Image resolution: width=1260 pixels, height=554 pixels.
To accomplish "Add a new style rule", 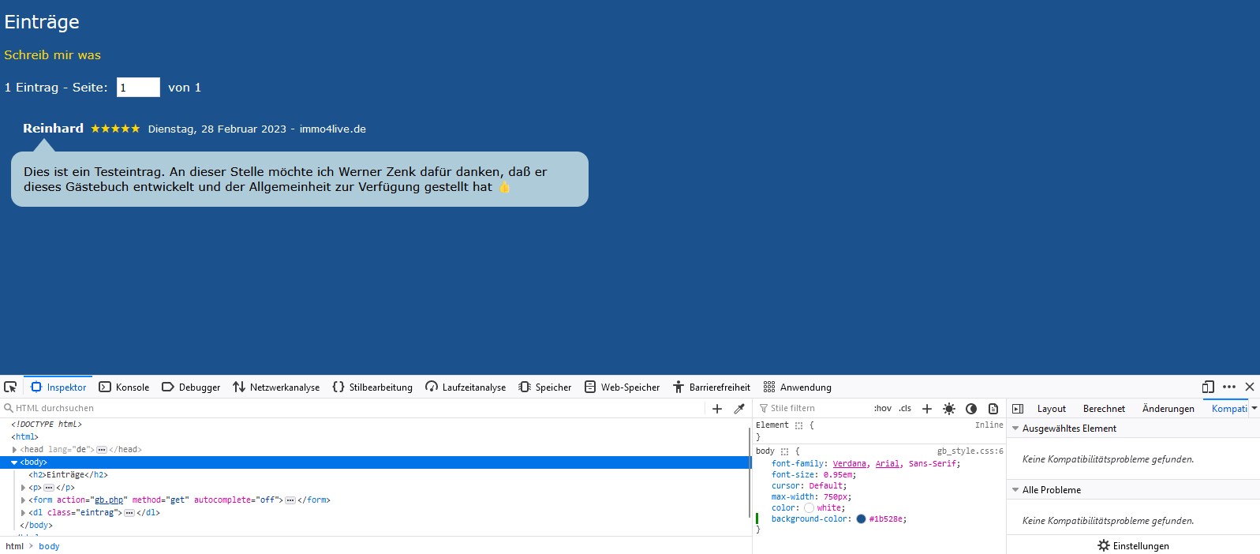I will coord(927,409).
